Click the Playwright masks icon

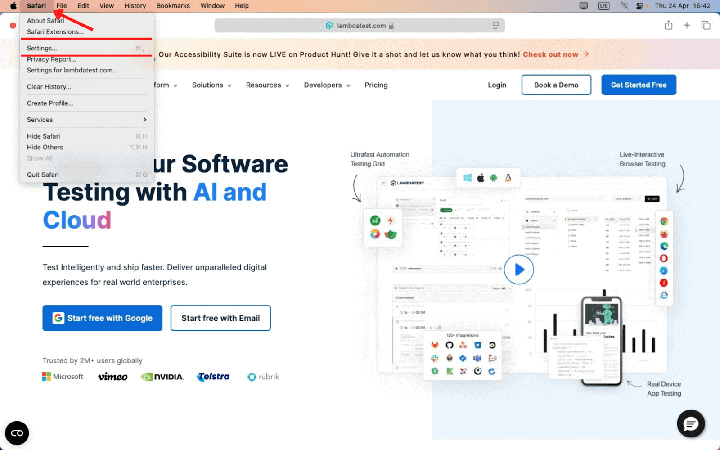[391, 234]
